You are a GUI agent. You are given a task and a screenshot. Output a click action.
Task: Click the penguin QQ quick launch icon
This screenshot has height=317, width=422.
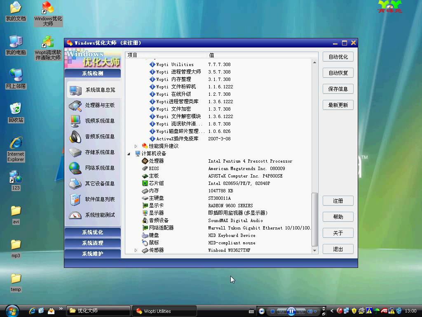pos(51,311)
